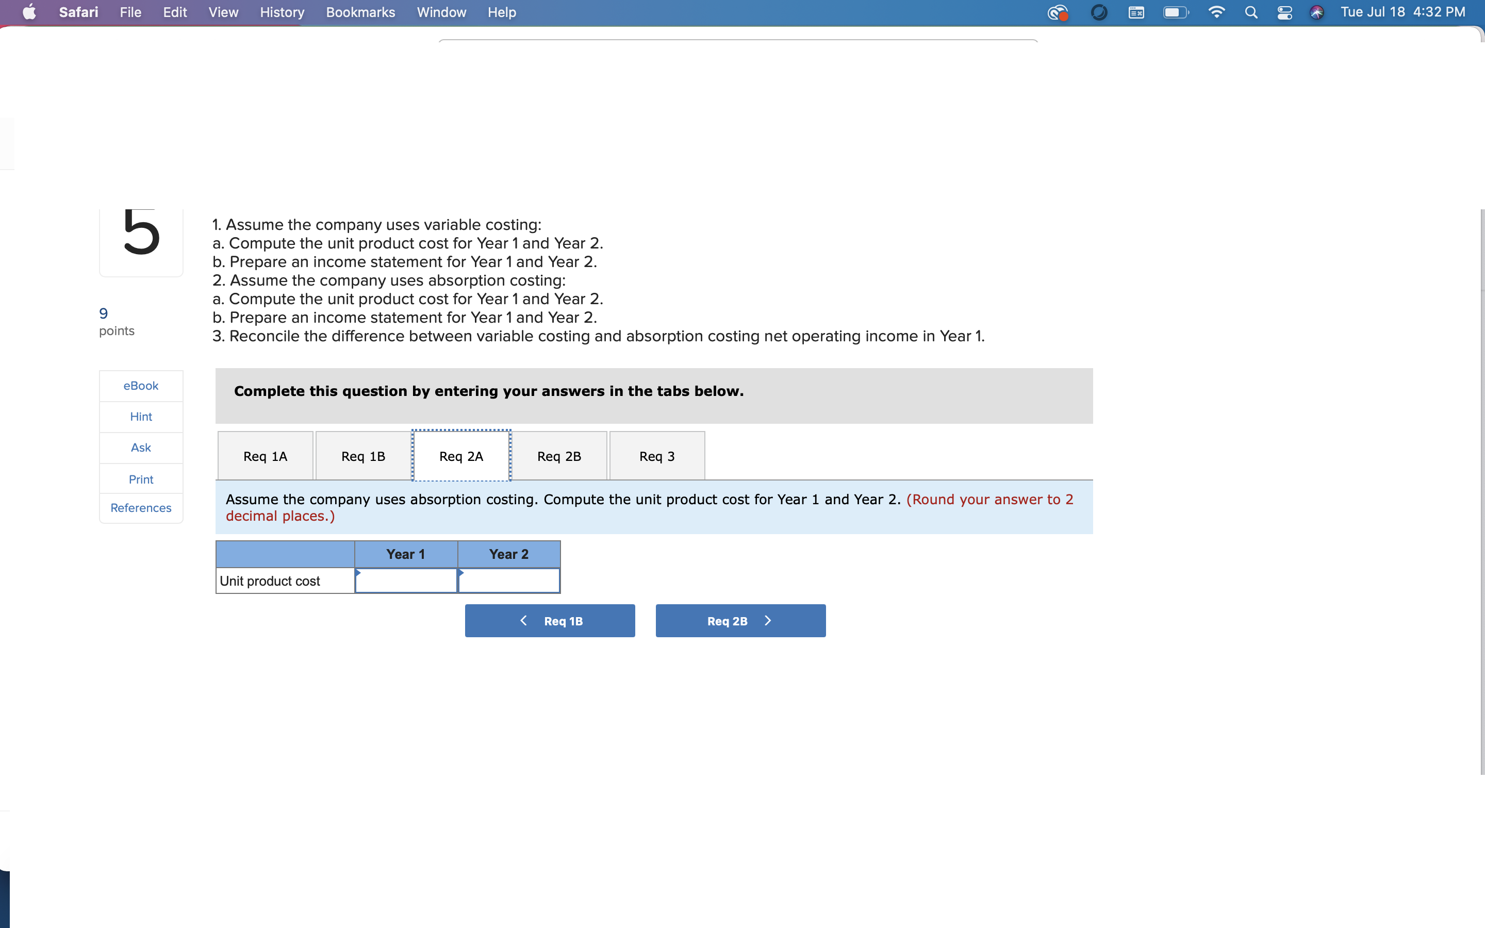Open the References link
1485x928 pixels.
pyautogui.click(x=141, y=508)
